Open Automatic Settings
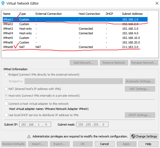Image resolution: width=160 pixels, height=148 pixels. pyautogui.click(x=140, y=81)
